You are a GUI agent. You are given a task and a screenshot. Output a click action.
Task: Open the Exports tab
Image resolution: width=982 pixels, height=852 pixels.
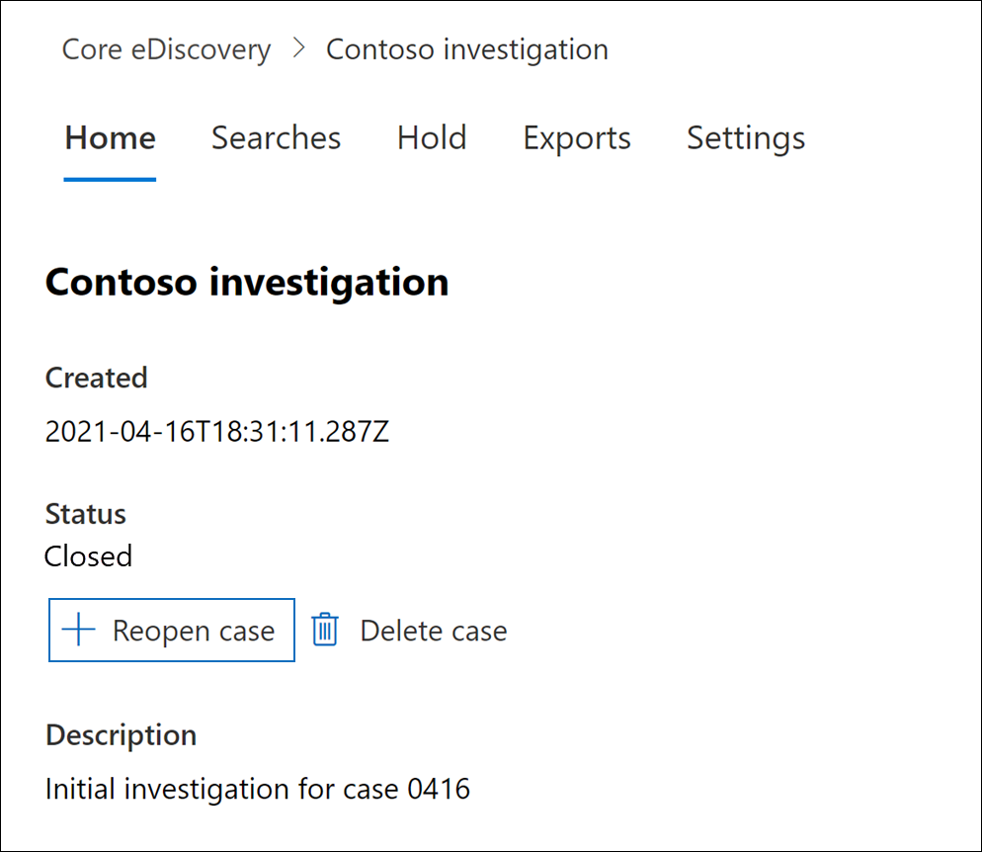click(577, 138)
